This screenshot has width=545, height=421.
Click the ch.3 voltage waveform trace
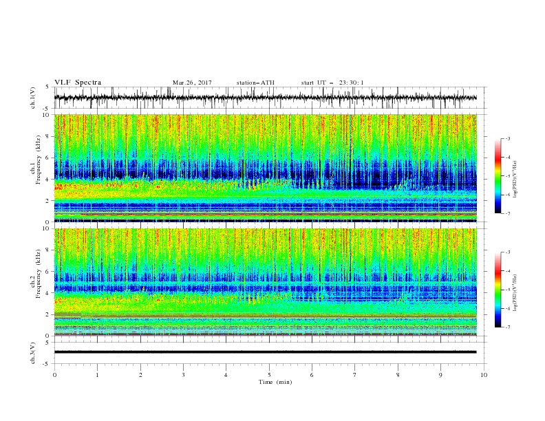point(265,352)
